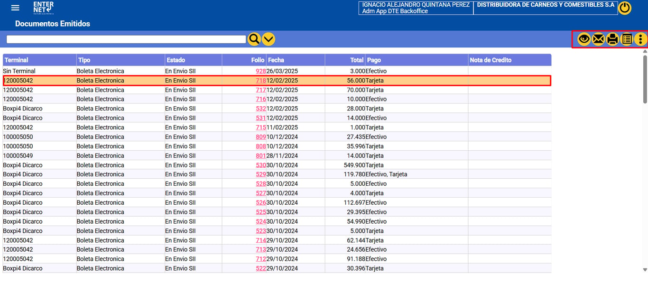
Task: Click the Documentos Emitidos page title
Action: 53,24
